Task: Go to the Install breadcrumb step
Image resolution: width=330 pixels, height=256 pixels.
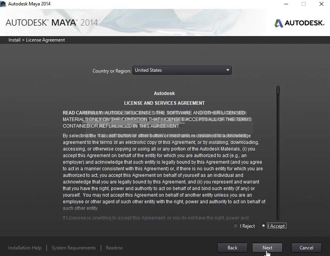Action: coord(14,40)
